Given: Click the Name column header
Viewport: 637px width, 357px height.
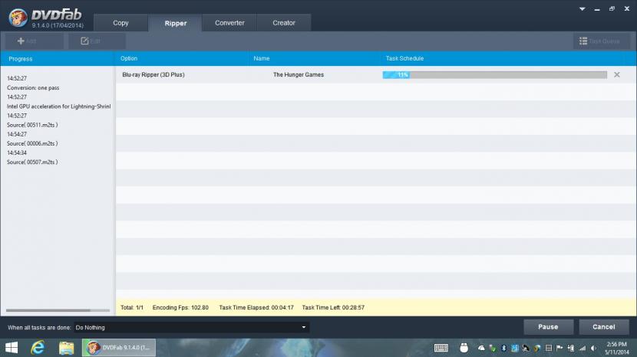Looking at the screenshot, I should click(315, 58).
